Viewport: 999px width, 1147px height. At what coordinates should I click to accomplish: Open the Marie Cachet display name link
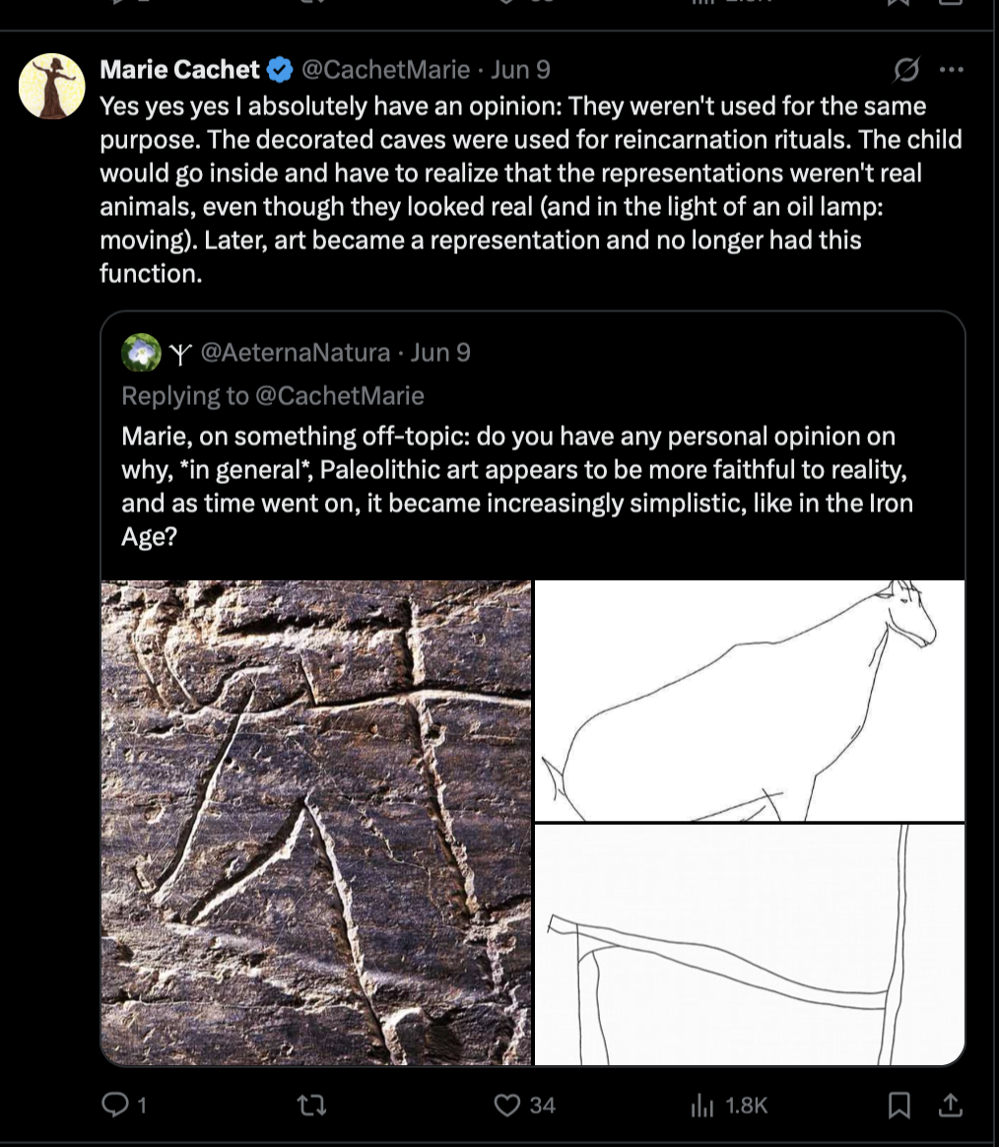(179, 70)
